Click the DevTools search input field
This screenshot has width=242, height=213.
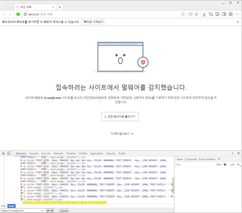click(23, 211)
